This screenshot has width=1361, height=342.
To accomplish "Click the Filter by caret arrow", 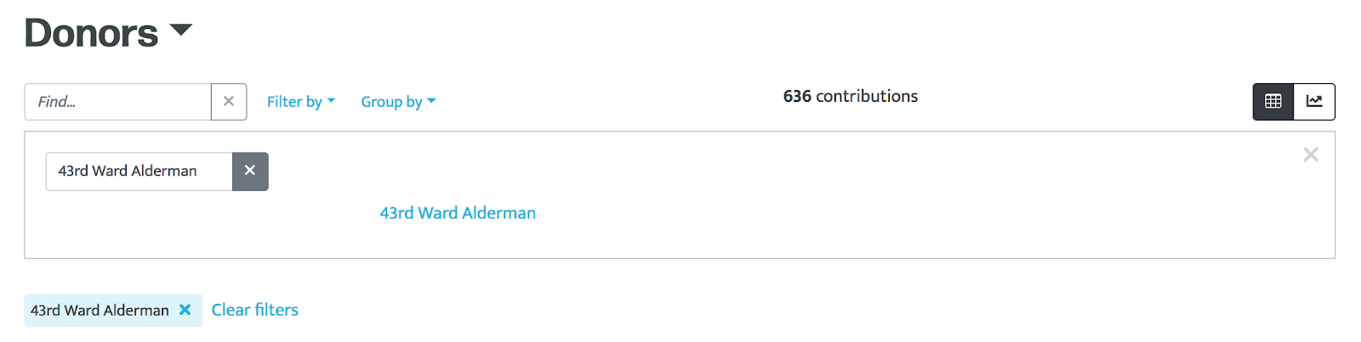I will 331,101.
